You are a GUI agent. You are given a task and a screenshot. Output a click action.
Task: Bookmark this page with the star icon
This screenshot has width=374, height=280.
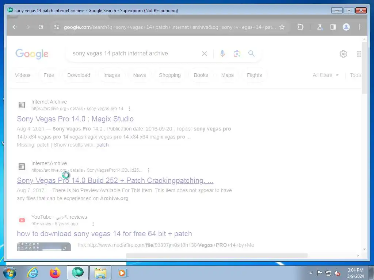(282, 27)
